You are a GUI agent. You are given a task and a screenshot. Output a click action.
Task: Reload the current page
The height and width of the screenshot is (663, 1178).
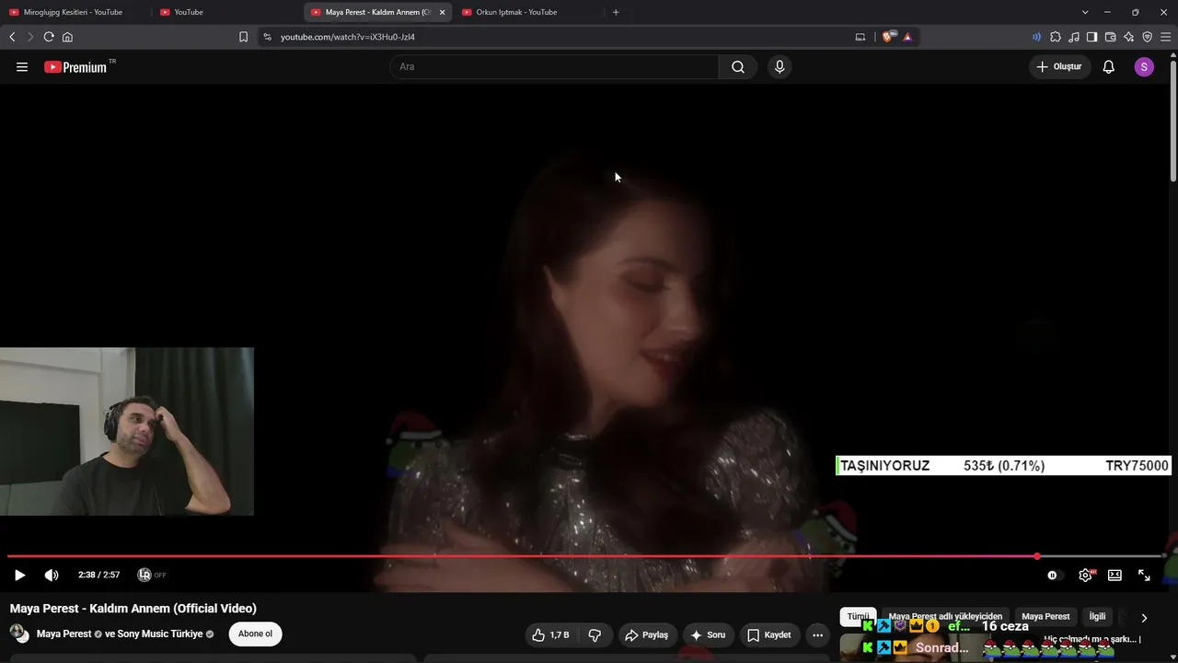pos(49,37)
